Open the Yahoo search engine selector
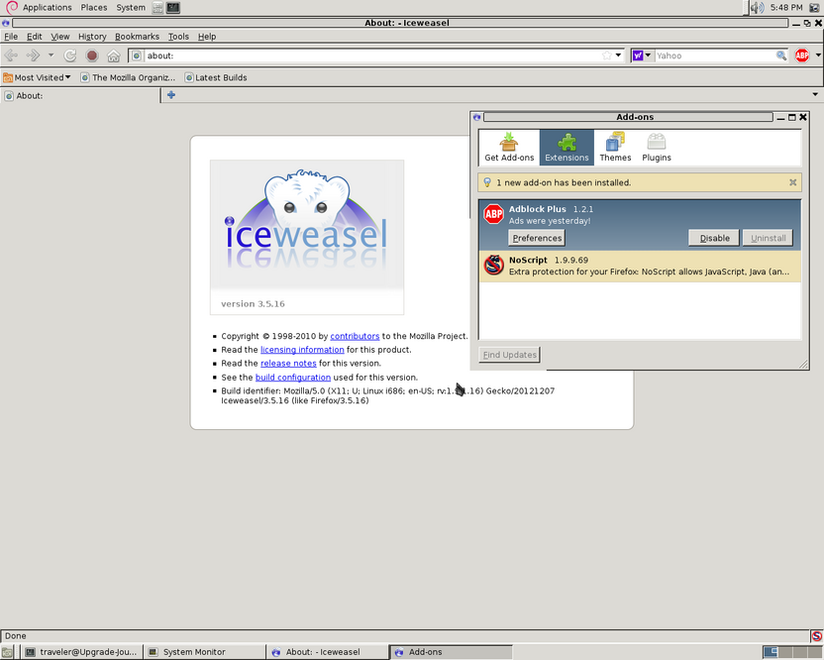Image resolution: width=824 pixels, height=660 pixels. coord(642,55)
